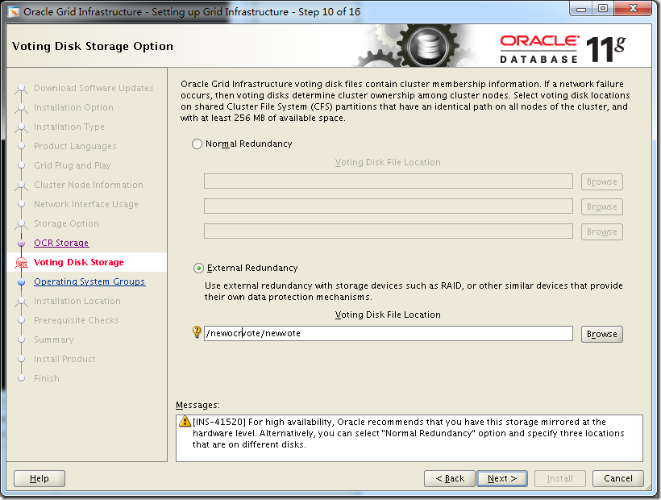
Task: Click the disabled Install button
Action: point(559,478)
